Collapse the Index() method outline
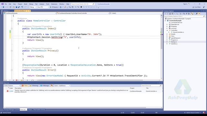Image resolution: width=207 pixels, height=116 pixels. click(12, 29)
